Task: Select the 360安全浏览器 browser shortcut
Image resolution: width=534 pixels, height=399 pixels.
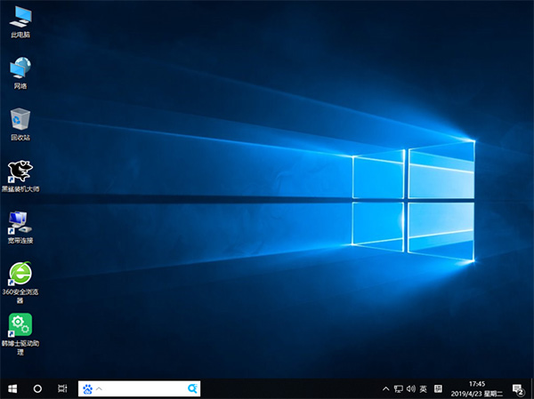Action: pyautogui.click(x=19, y=275)
